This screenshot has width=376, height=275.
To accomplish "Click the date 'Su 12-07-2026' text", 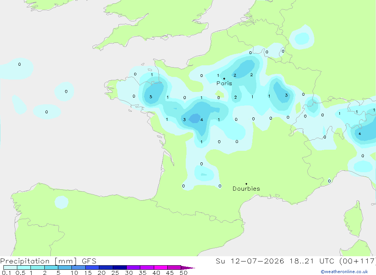I will click(x=250, y=261).
